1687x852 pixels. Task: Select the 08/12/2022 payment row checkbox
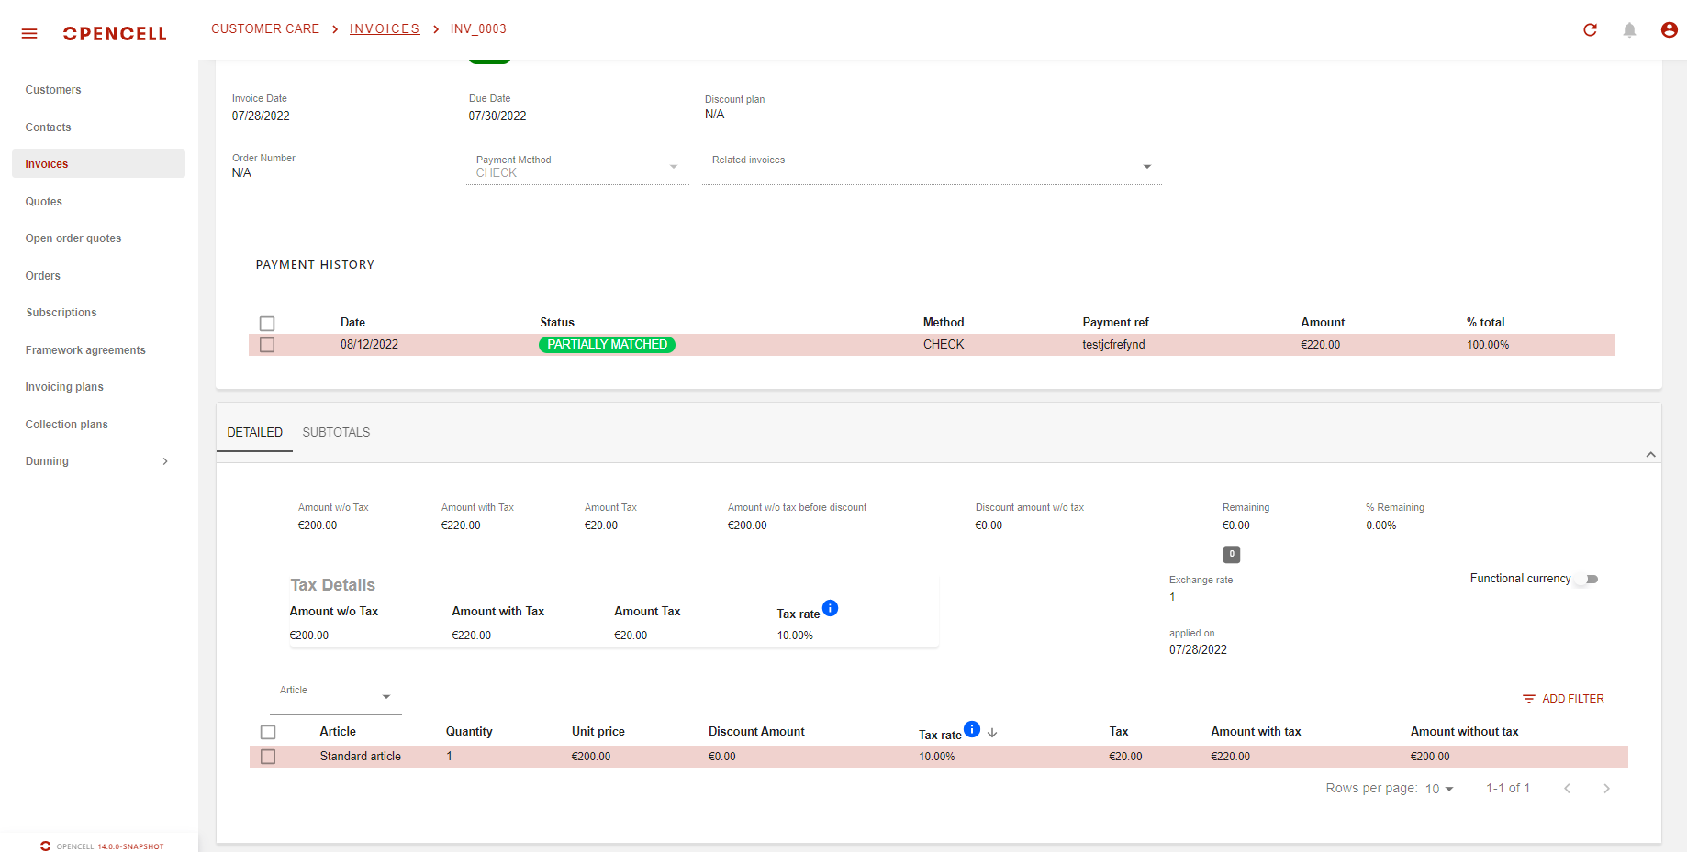tap(267, 345)
